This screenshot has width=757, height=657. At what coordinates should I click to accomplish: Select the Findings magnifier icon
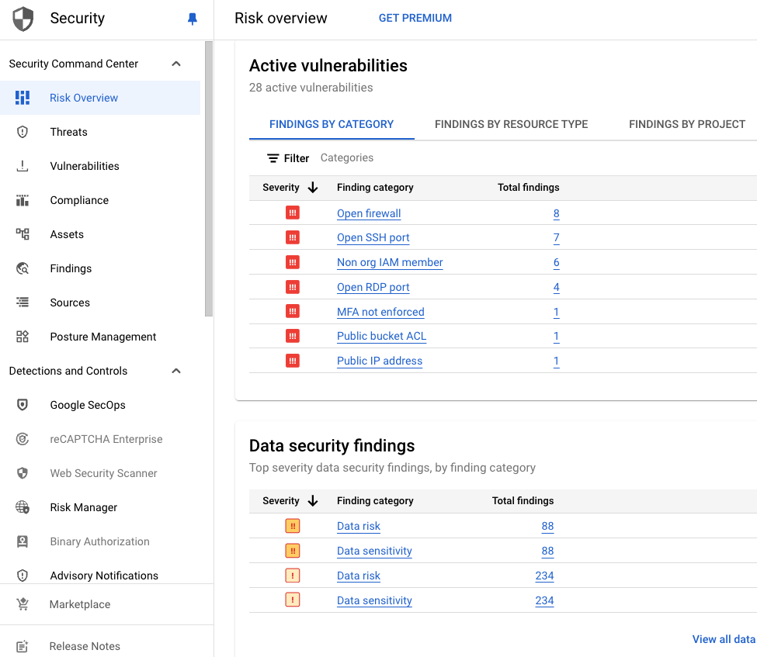(24, 268)
